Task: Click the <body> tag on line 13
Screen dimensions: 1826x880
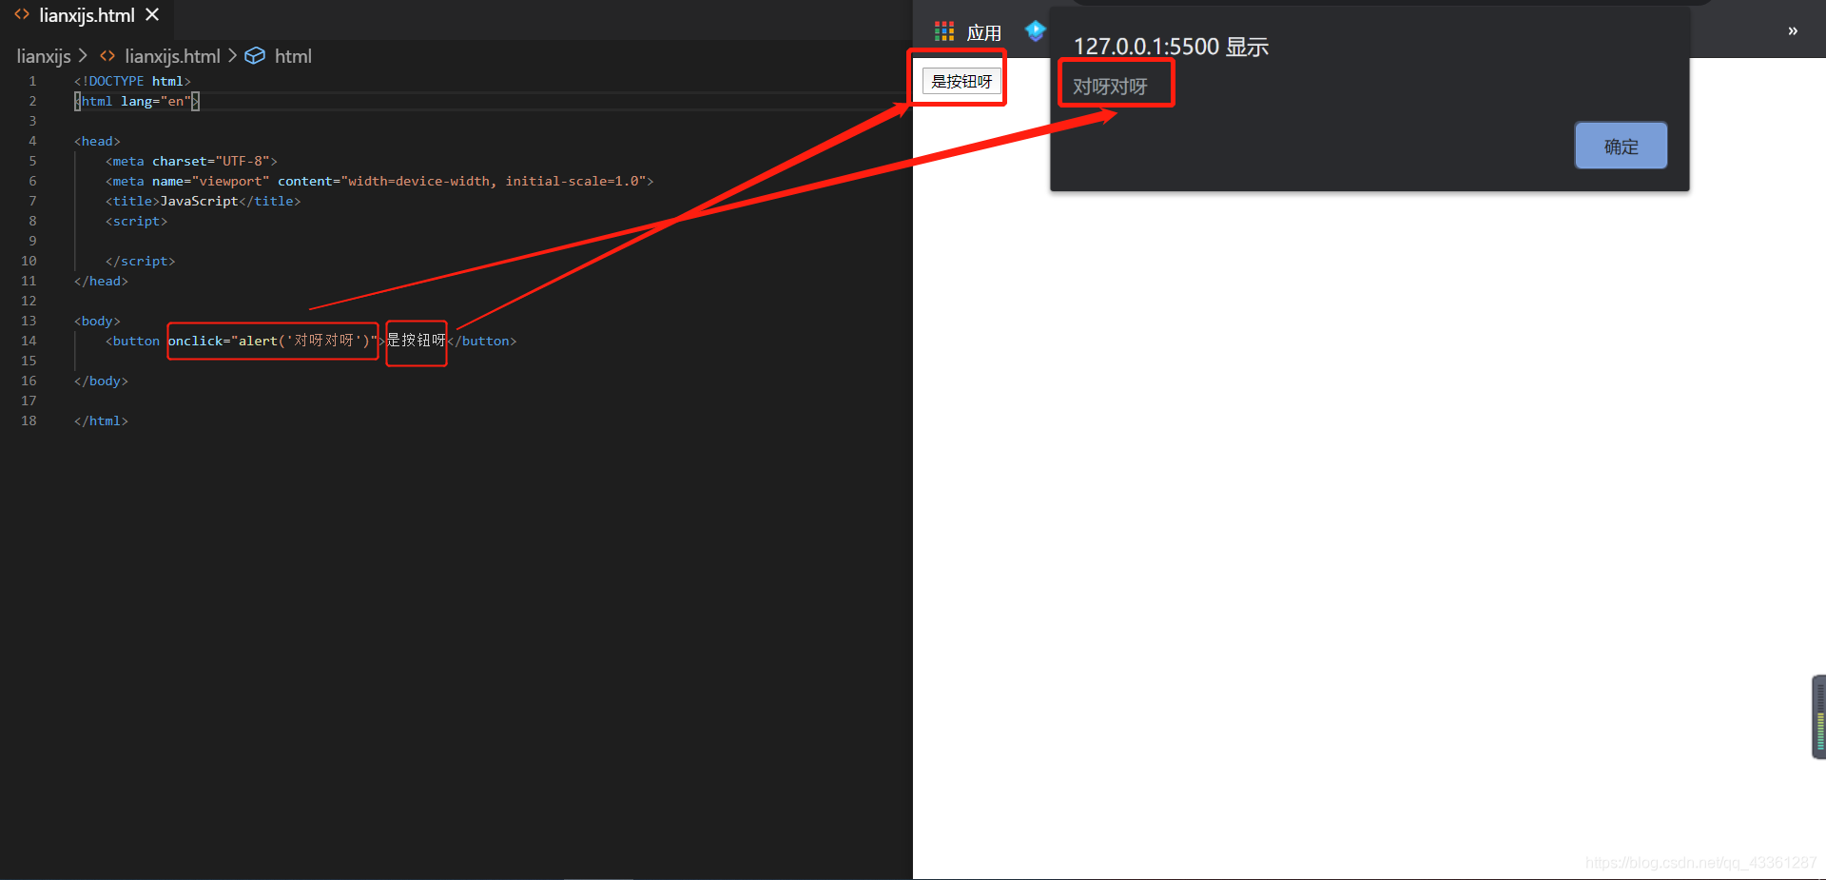Action: coord(97,321)
